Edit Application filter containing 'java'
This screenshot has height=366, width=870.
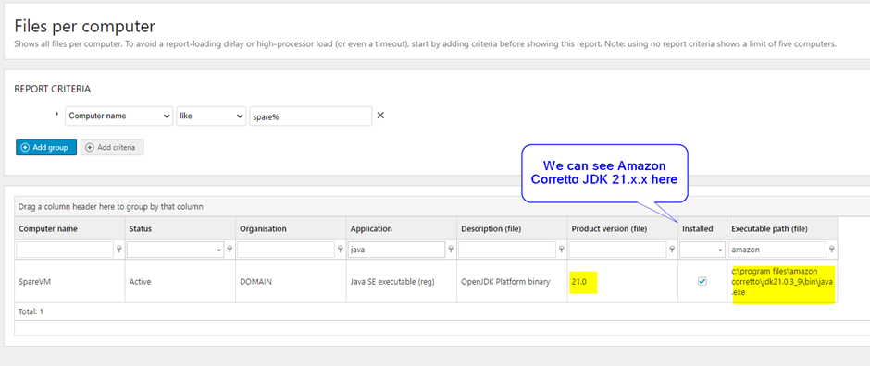tap(397, 250)
